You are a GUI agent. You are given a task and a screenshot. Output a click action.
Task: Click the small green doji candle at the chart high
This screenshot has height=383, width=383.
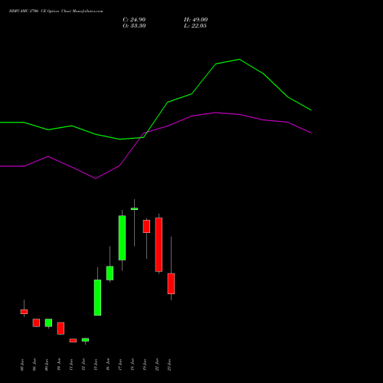(134, 209)
